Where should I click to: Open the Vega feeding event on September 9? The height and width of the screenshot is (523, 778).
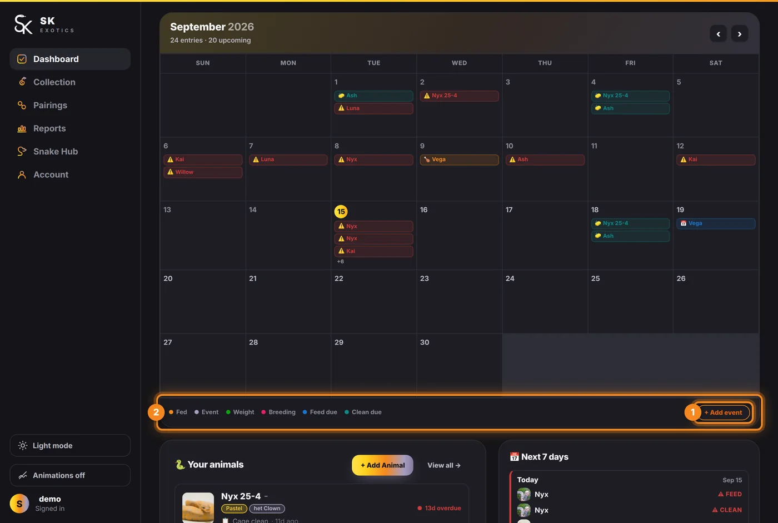pyautogui.click(x=459, y=160)
